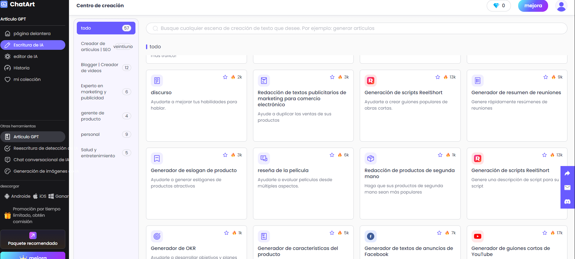
Task: Click the share arrow floating icon
Action: click(x=567, y=173)
